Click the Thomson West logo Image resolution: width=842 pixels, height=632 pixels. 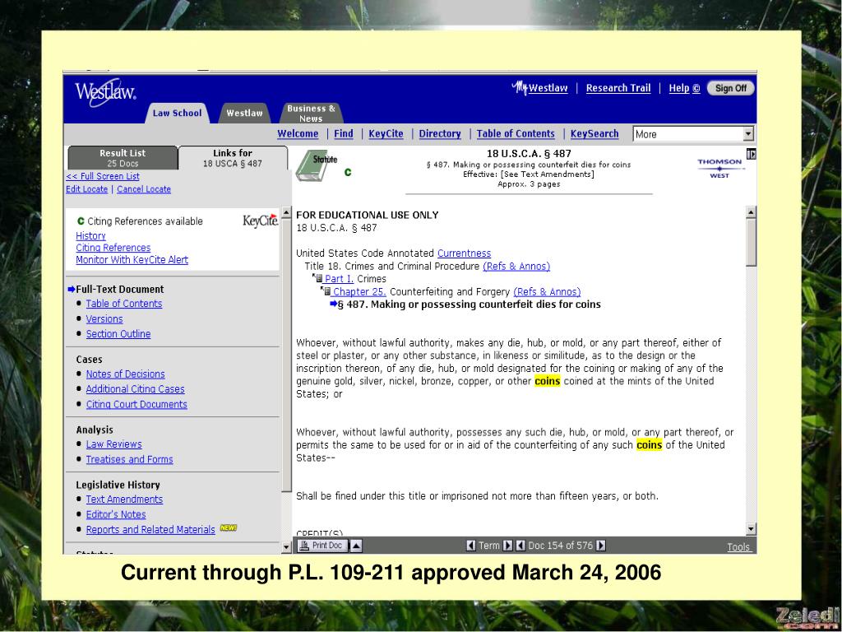[719, 168]
